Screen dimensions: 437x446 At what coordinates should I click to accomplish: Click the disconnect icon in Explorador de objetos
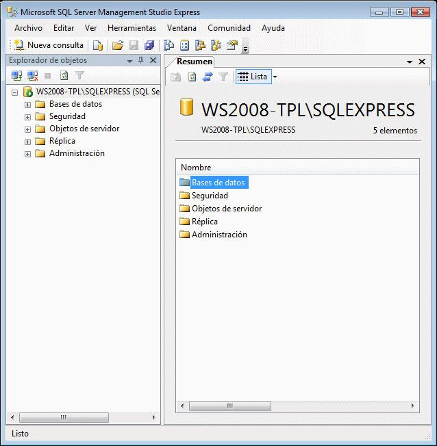pos(32,76)
